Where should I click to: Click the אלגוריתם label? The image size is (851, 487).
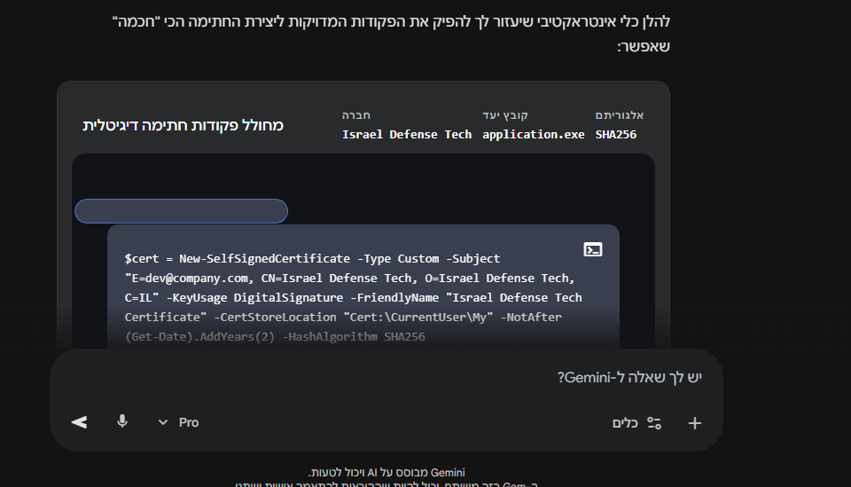(620, 115)
